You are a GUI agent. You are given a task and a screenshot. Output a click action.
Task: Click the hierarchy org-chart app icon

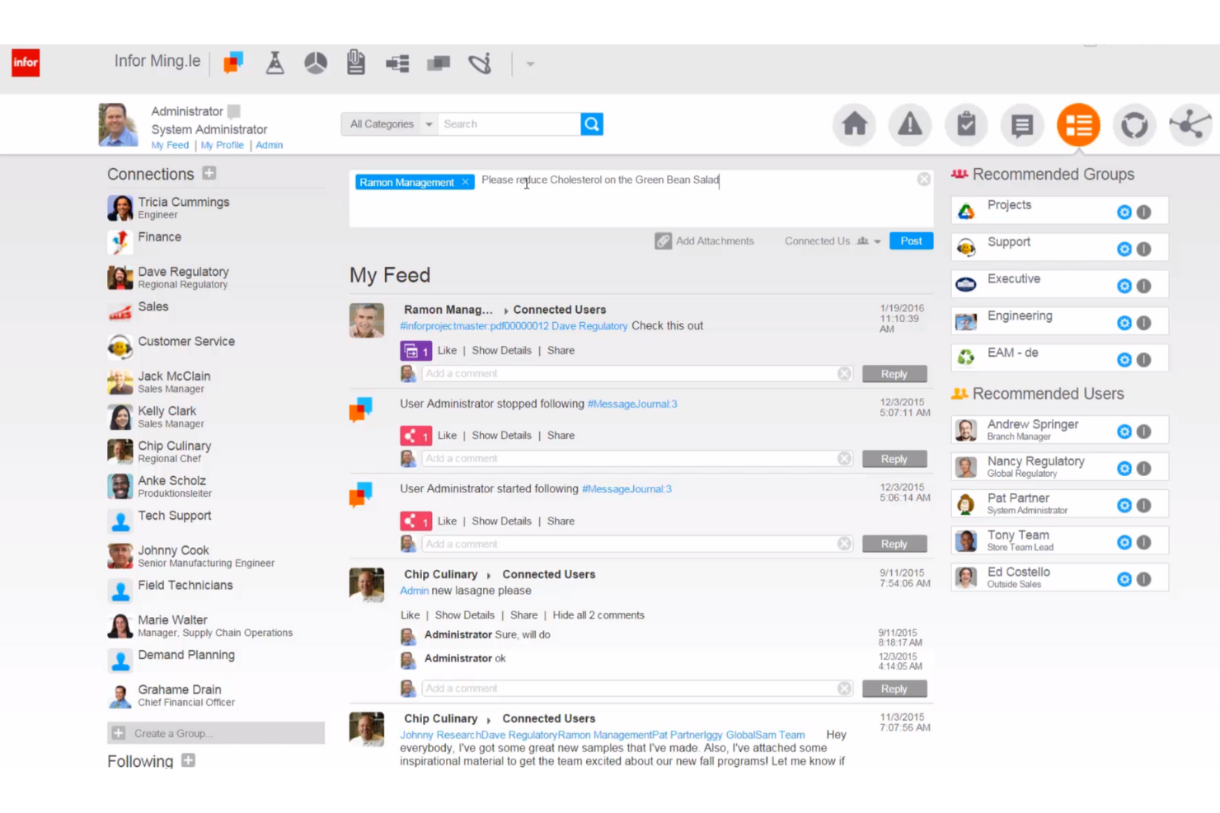397,63
